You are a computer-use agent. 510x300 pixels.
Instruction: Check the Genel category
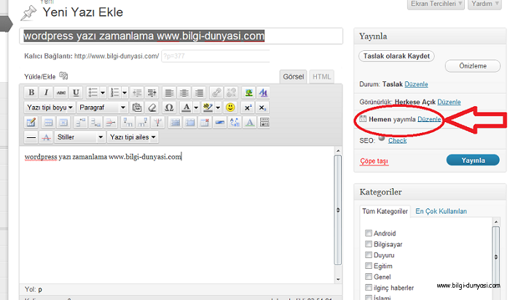tap(369, 276)
